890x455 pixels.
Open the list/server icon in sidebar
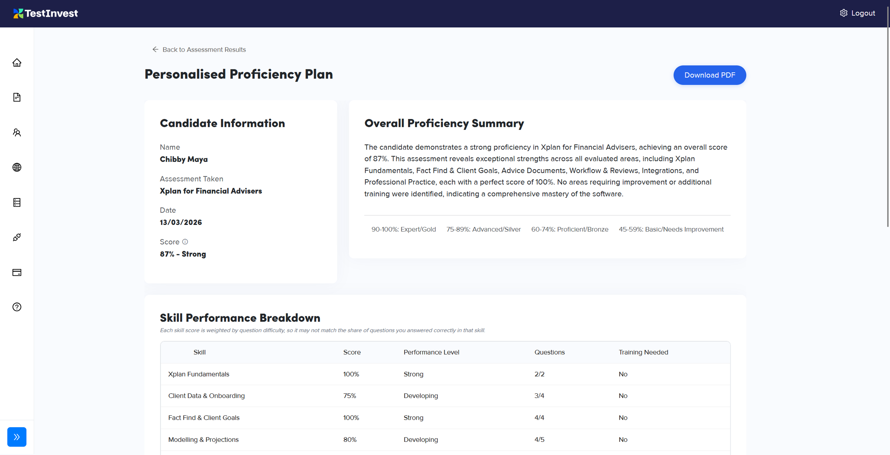tap(17, 202)
